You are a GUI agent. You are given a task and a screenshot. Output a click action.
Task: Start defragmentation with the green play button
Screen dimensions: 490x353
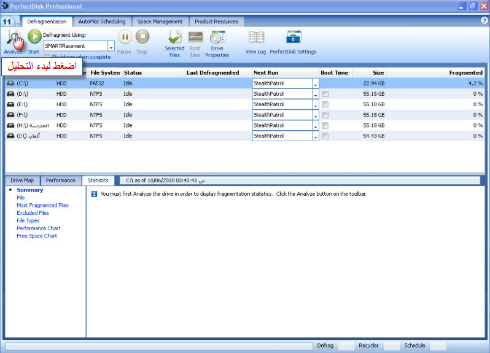click(x=34, y=37)
